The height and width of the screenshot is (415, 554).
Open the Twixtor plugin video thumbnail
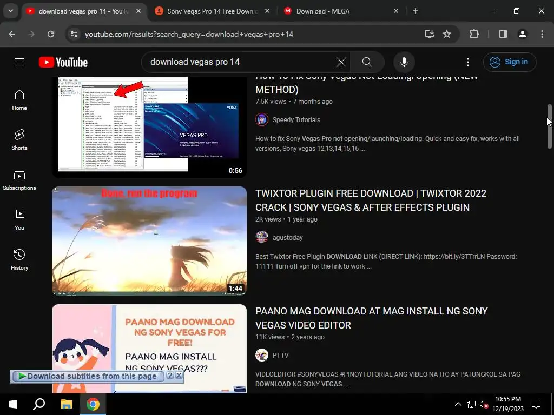149,240
